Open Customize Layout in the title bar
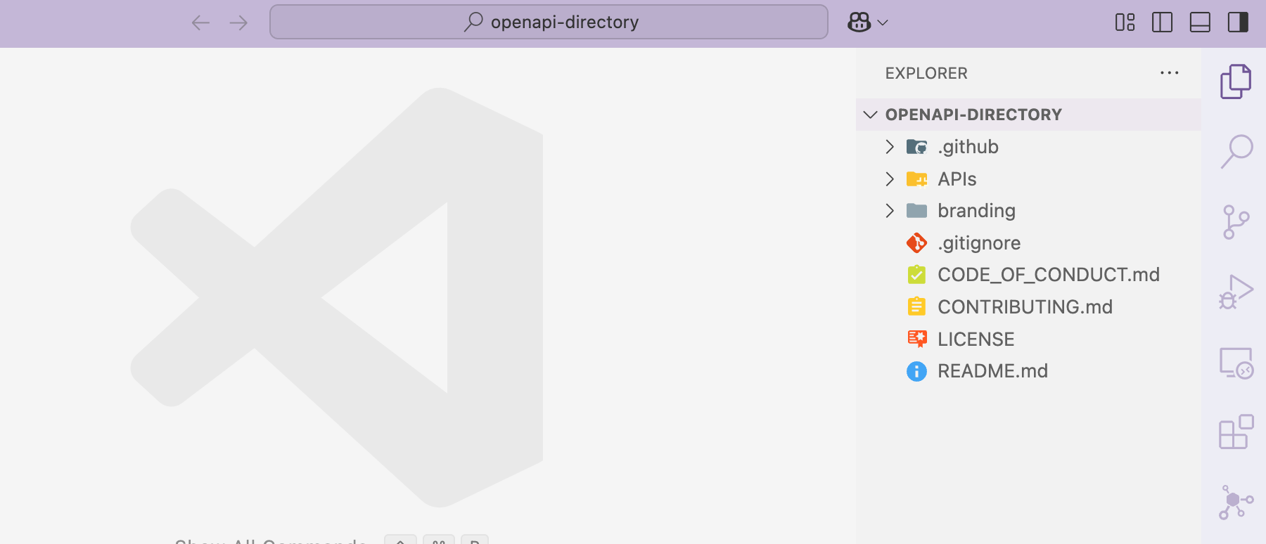This screenshot has height=544, width=1266. click(x=1125, y=22)
